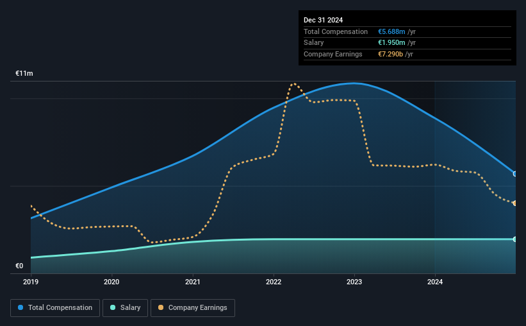Toggle the Company Earnings legend button
The height and width of the screenshot is (326, 526).
[x=193, y=308]
